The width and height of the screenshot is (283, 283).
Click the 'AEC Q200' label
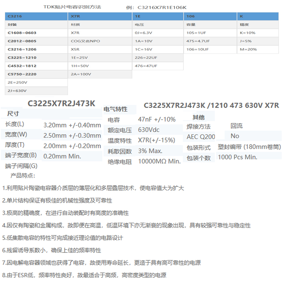click(x=201, y=137)
